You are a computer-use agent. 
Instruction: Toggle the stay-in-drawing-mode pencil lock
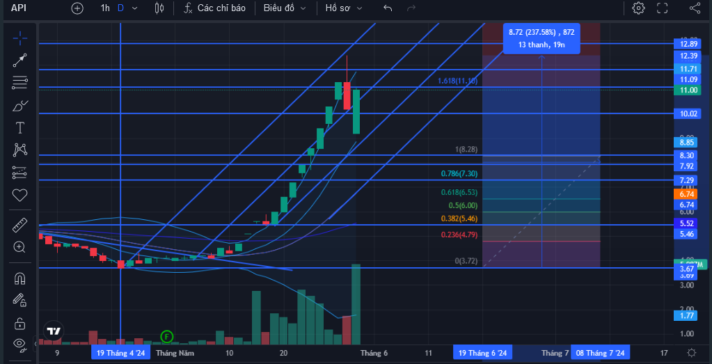(19, 299)
